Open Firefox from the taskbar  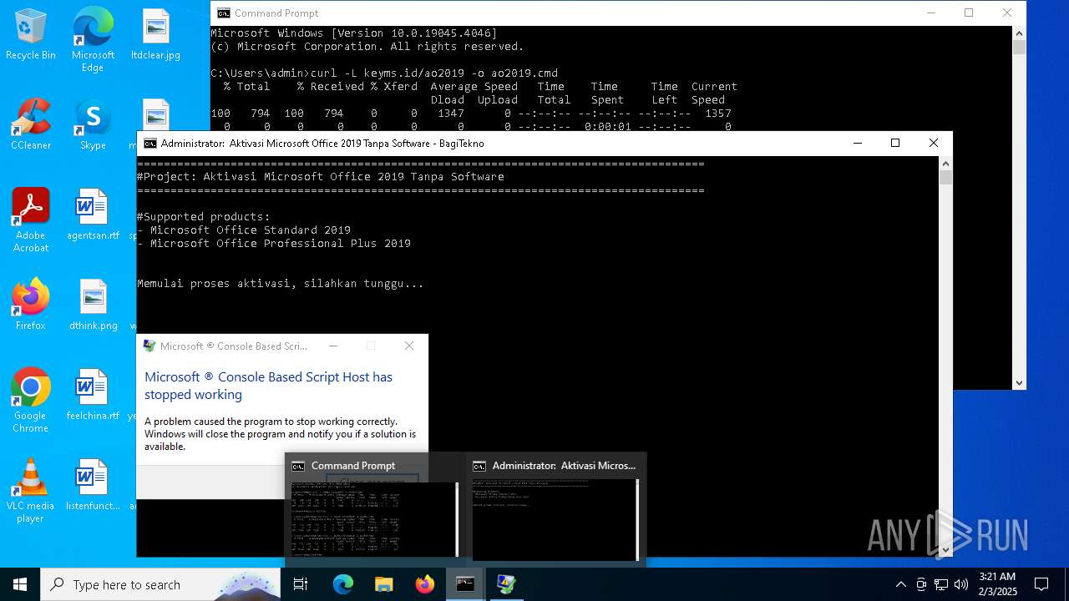coord(424,584)
